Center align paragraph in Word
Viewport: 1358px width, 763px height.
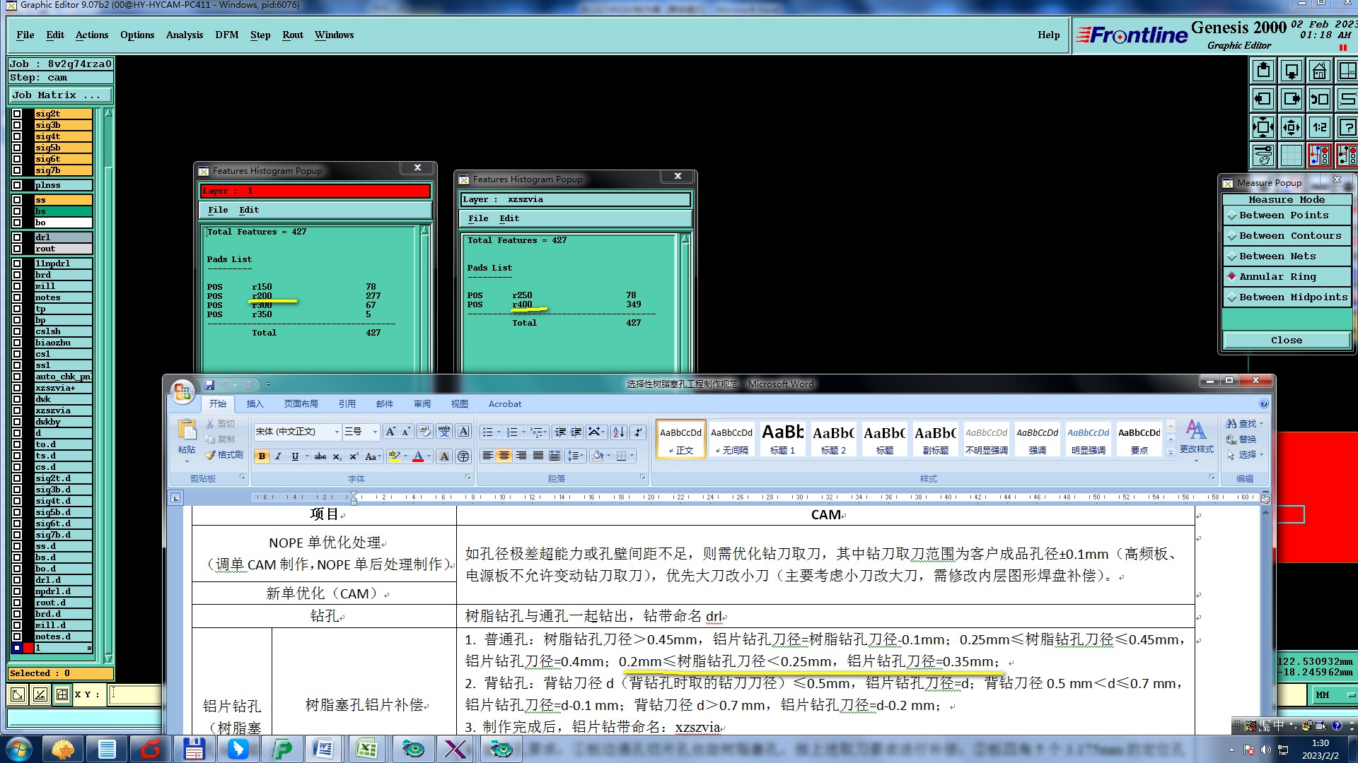pyautogui.click(x=504, y=456)
